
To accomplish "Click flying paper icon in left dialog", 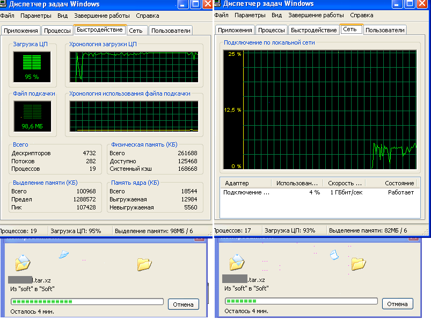I will [64, 254].
